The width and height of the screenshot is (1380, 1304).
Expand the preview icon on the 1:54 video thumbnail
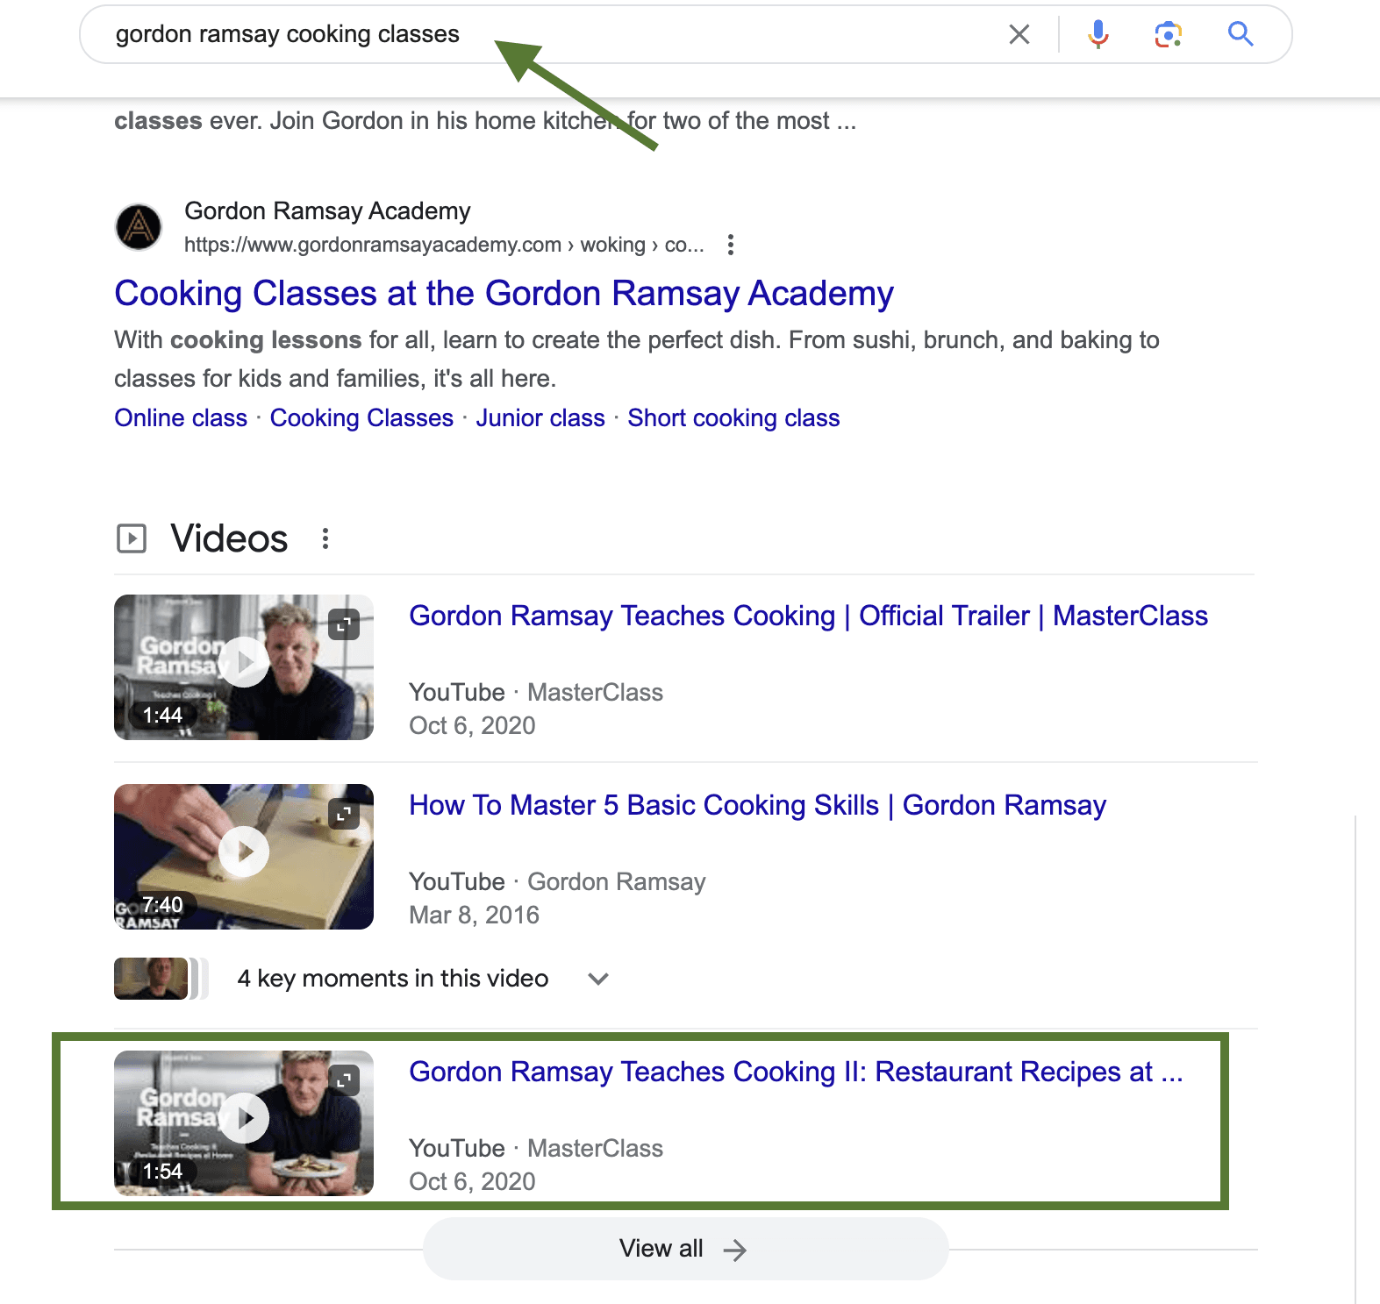tap(344, 1080)
